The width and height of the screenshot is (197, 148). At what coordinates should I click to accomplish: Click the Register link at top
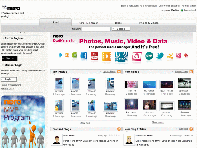tap(176, 6)
